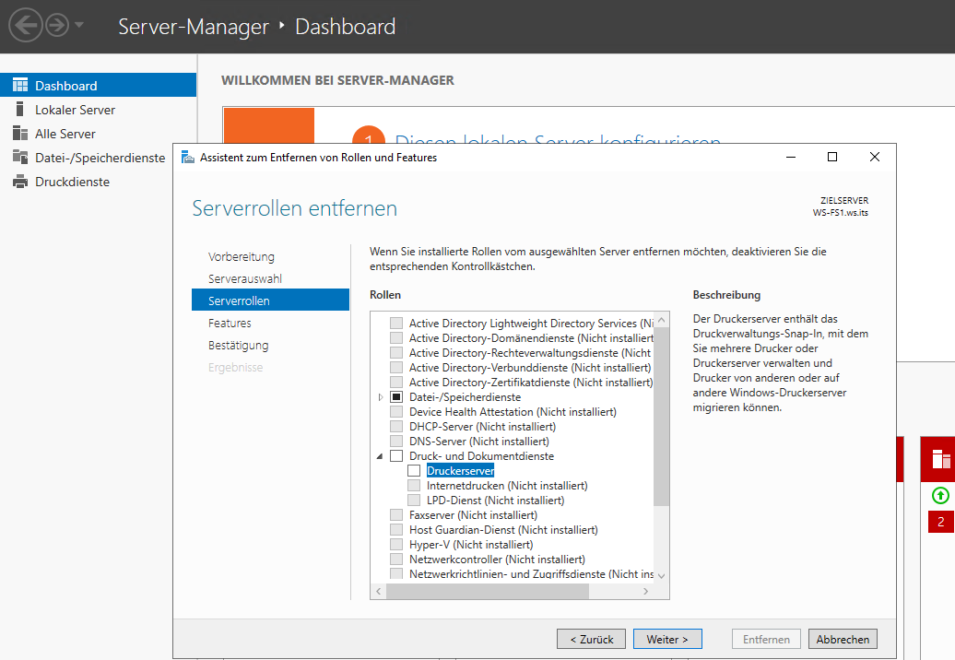Click the red alert badge showing 2
Screen dimensions: 955x660
pos(940,522)
